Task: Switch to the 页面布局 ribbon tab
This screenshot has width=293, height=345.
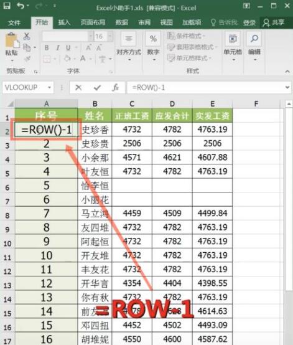Action: point(93,22)
